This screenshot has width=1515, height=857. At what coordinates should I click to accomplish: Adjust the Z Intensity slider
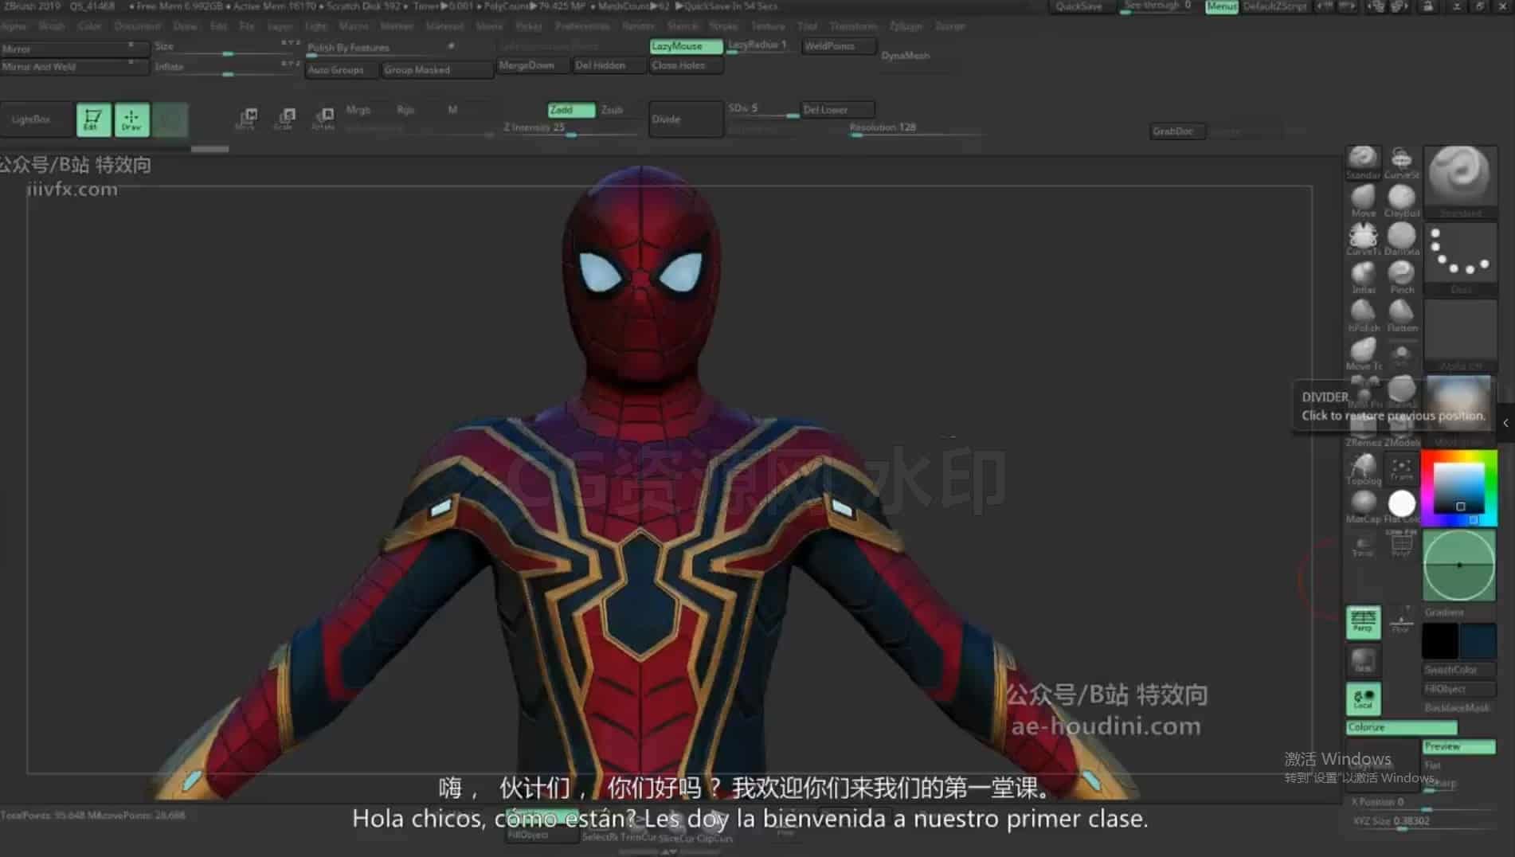(570, 128)
